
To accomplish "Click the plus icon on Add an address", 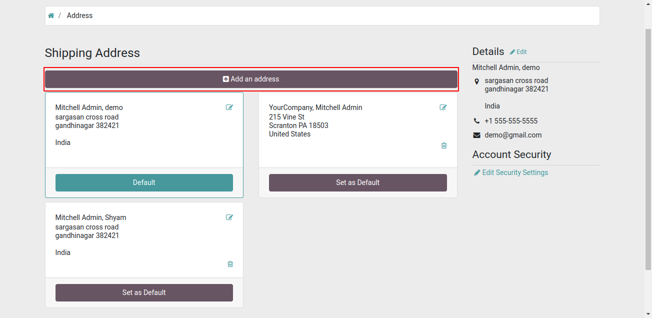I will click(226, 79).
